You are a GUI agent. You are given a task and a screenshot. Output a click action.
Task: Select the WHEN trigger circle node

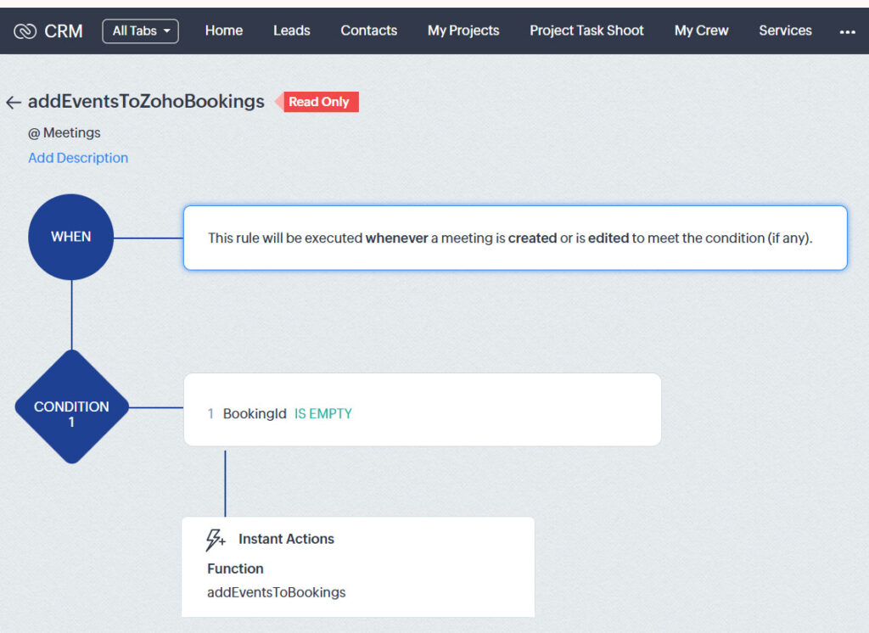click(70, 237)
